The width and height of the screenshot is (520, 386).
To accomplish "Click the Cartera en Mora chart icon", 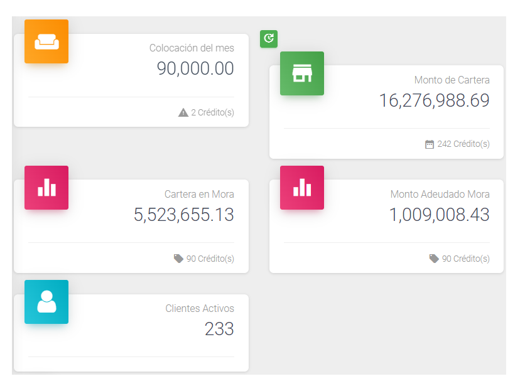I will pos(46,188).
